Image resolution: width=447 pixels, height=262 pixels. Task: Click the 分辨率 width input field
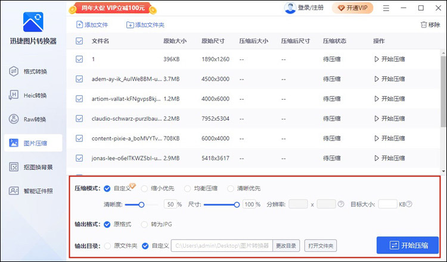[298, 204]
